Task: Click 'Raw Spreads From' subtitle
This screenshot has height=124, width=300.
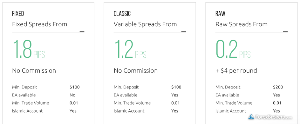Action: [x=242, y=24]
